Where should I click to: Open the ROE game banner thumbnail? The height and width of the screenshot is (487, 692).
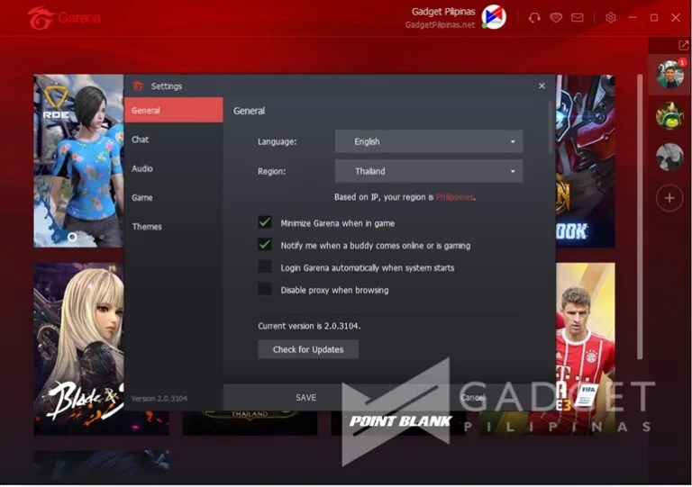tap(78, 161)
